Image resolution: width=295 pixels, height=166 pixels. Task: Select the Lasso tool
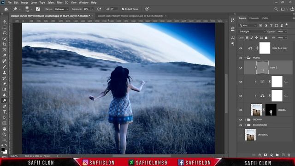point(4,33)
